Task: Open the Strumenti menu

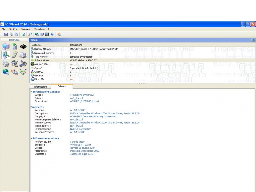Action: tap(26, 29)
